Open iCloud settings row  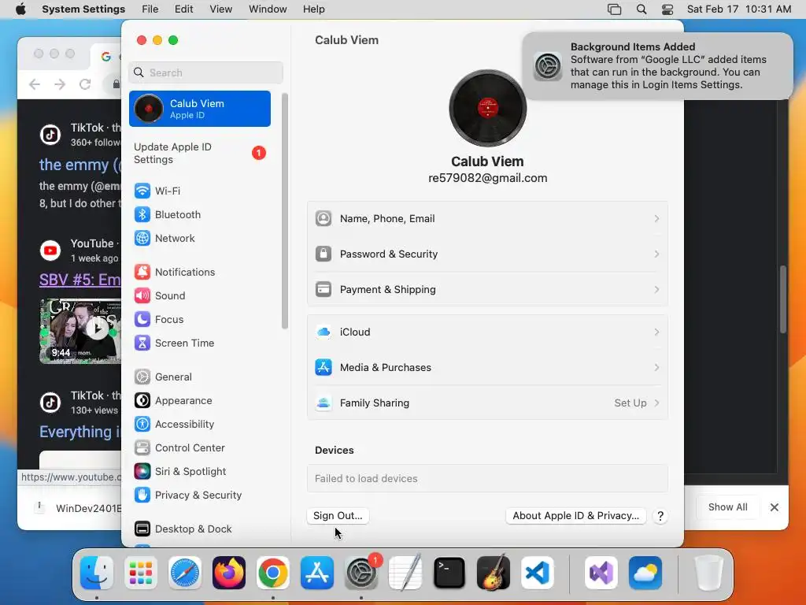487,332
